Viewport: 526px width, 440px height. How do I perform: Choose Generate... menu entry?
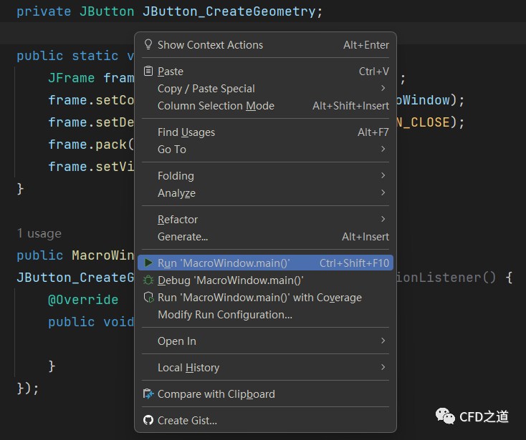click(x=183, y=237)
